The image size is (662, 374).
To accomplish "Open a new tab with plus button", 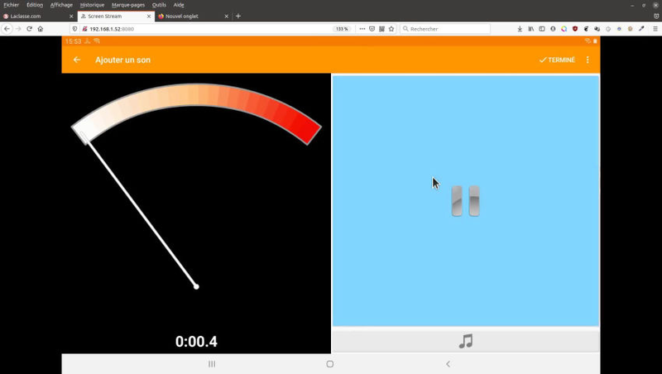I will (x=238, y=17).
